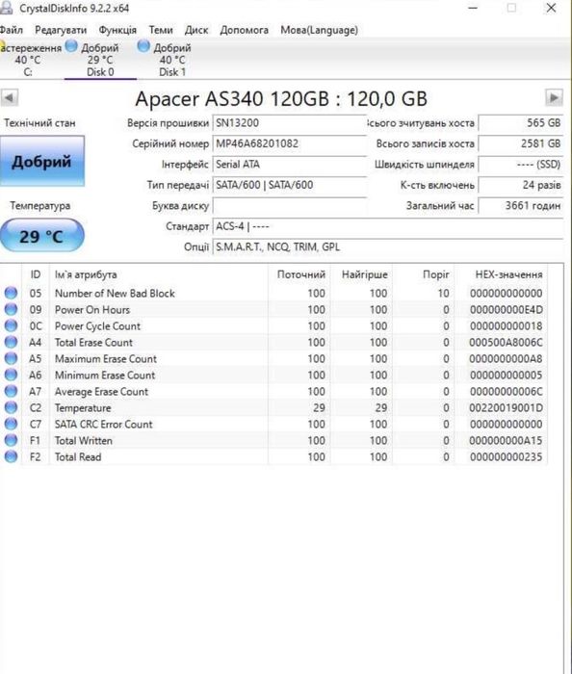
Task: Select the Total Erase Count attribute name
Action: [x=93, y=342]
